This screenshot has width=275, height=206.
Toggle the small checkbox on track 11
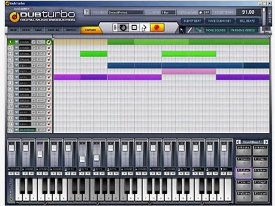click(x=34, y=101)
